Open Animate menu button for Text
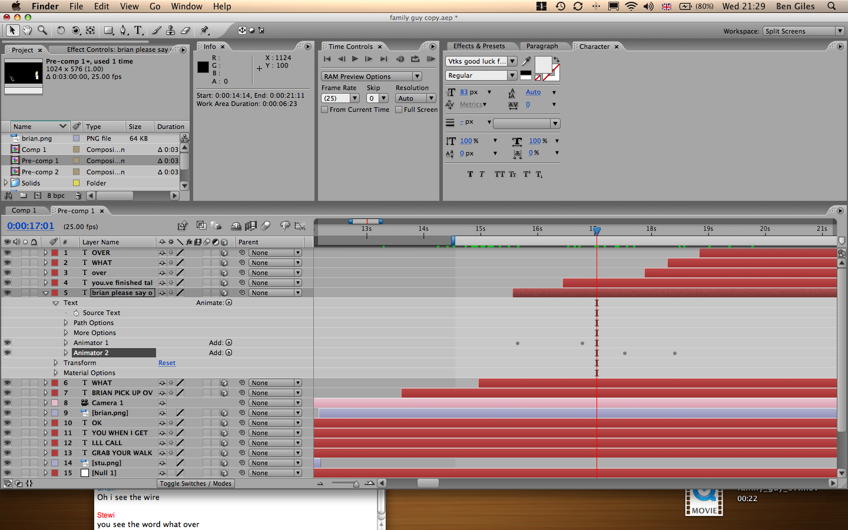Screen dimensions: 848x530 click(x=229, y=303)
